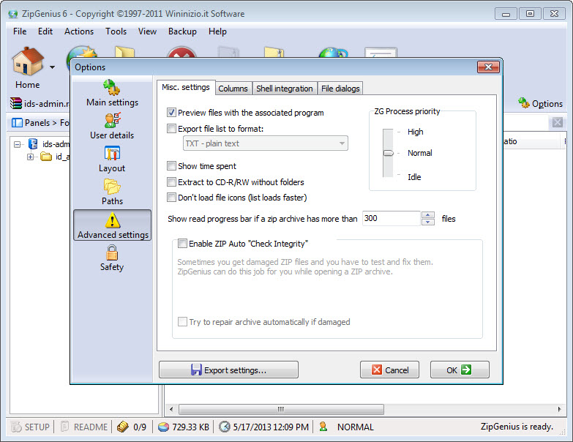
Task: Open the File menu
Action: [x=20, y=31]
